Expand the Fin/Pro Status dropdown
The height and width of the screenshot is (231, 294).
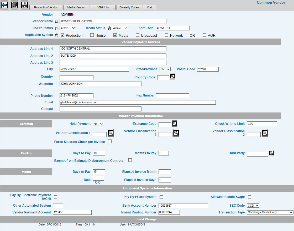tap(68, 28)
